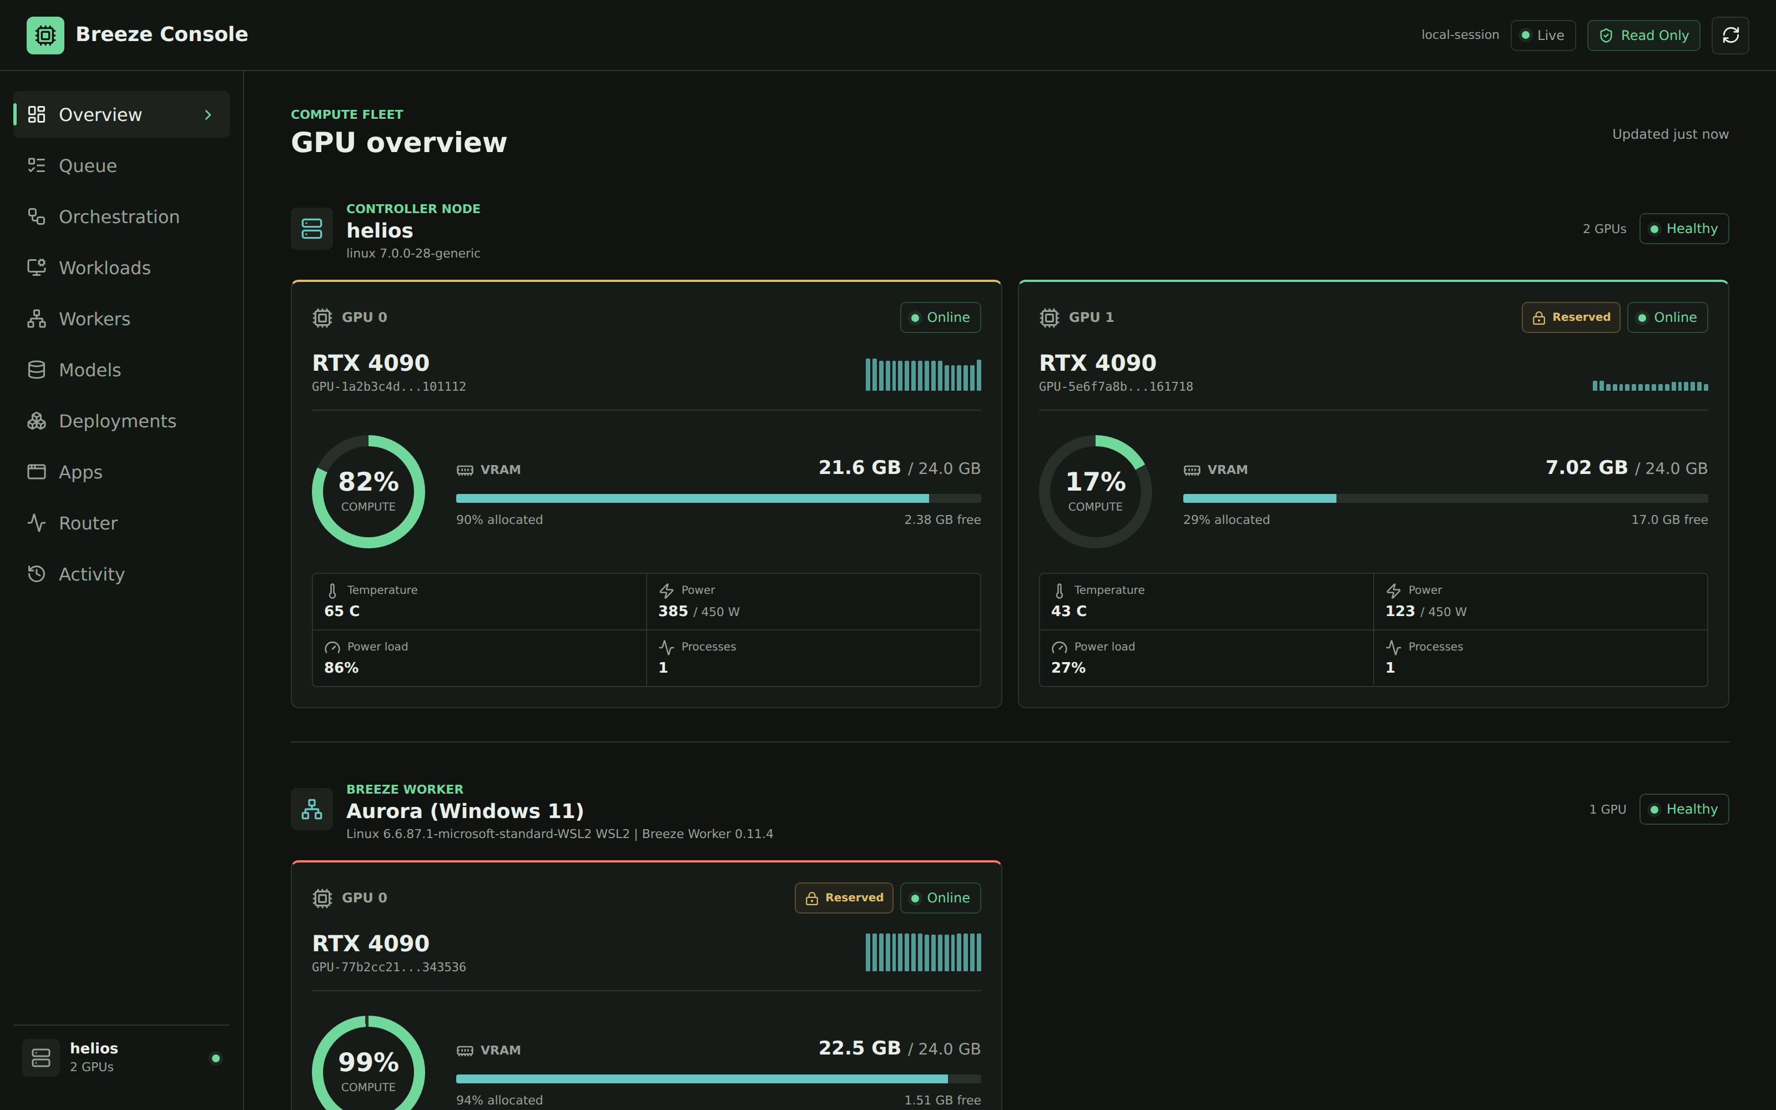Click the power load gauge icon on GPU 0

click(x=332, y=648)
